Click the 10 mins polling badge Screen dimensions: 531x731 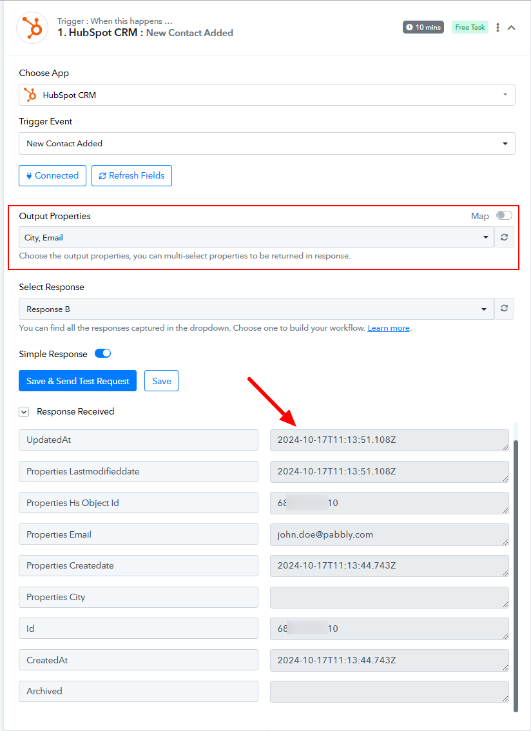coord(423,27)
